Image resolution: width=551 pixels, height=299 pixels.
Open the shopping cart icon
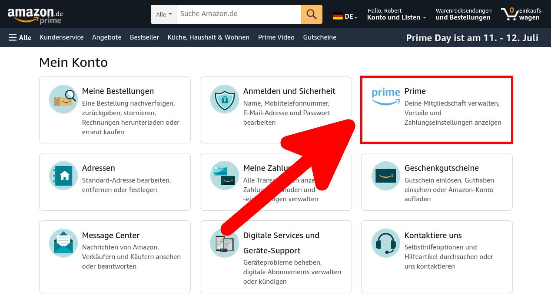(509, 14)
